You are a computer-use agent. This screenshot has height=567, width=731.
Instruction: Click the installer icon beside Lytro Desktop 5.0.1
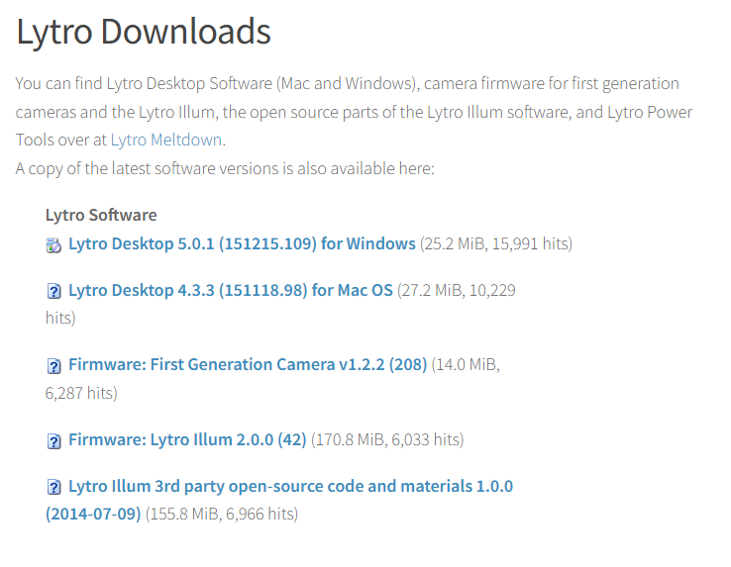pyautogui.click(x=53, y=245)
